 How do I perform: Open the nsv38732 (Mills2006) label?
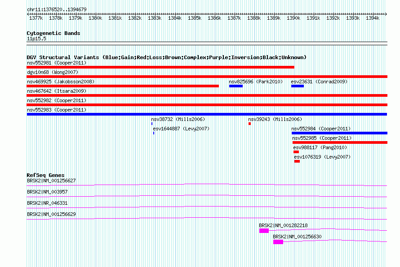tap(178, 119)
